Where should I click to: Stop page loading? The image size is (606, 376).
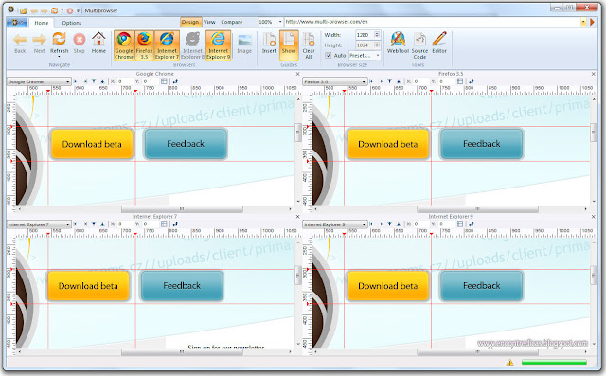[x=80, y=43]
